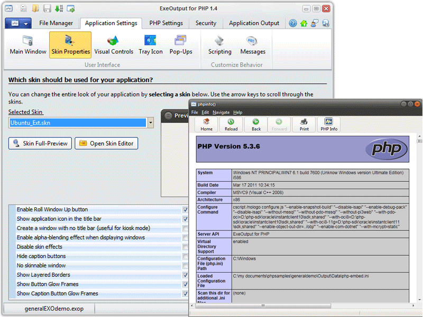
Task: Click Forward in phpinfo() toolbar
Action: [x=279, y=125]
